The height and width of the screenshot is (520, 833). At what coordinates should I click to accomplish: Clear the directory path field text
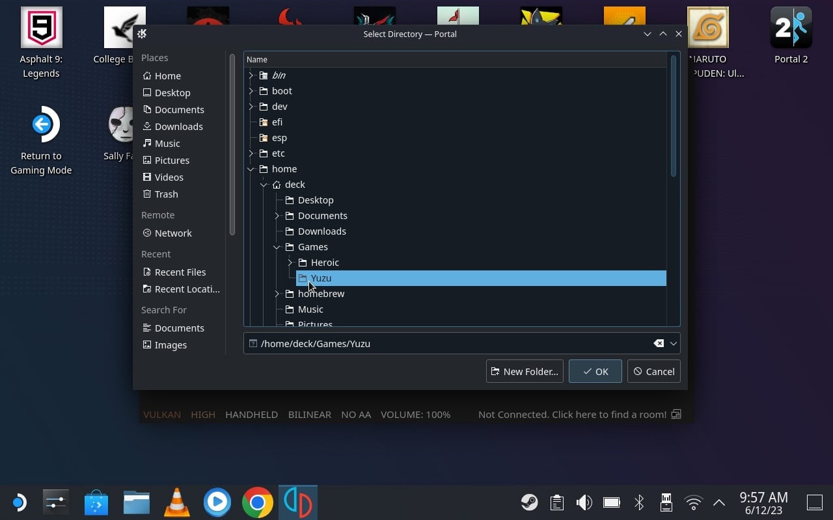(659, 343)
